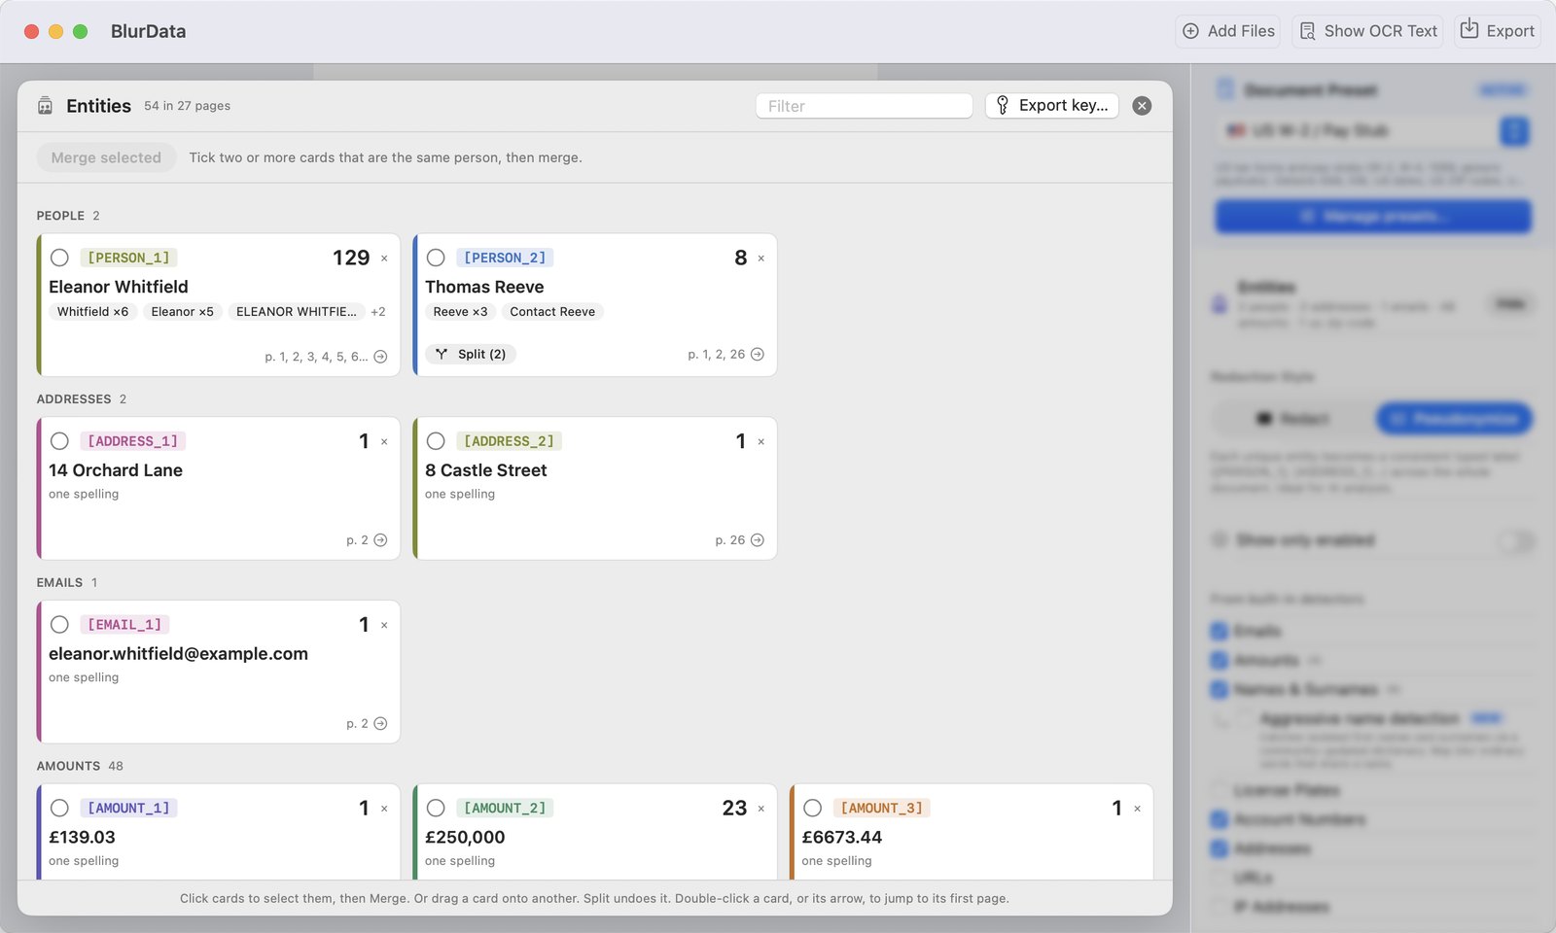The width and height of the screenshot is (1556, 933).
Task: Click the Entities panel header icon
Action: click(x=45, y=106)
